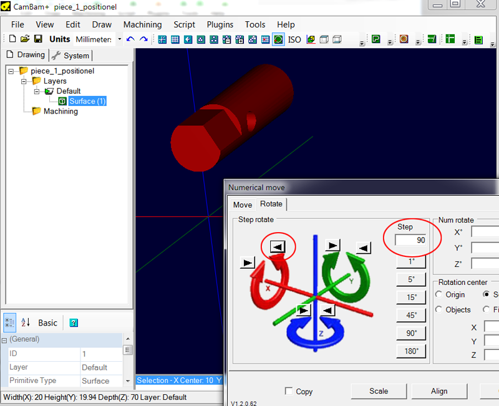Click the left-arrow toolbar icon

tap(188, 39)
